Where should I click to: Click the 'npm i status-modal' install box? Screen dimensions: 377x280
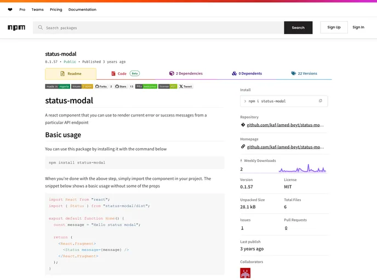coord(284,101)
